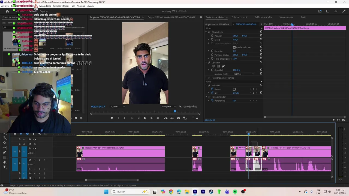Click the pen mask tool under Opacidad
This screenshot has height=196, width=349.
[223, 66]
